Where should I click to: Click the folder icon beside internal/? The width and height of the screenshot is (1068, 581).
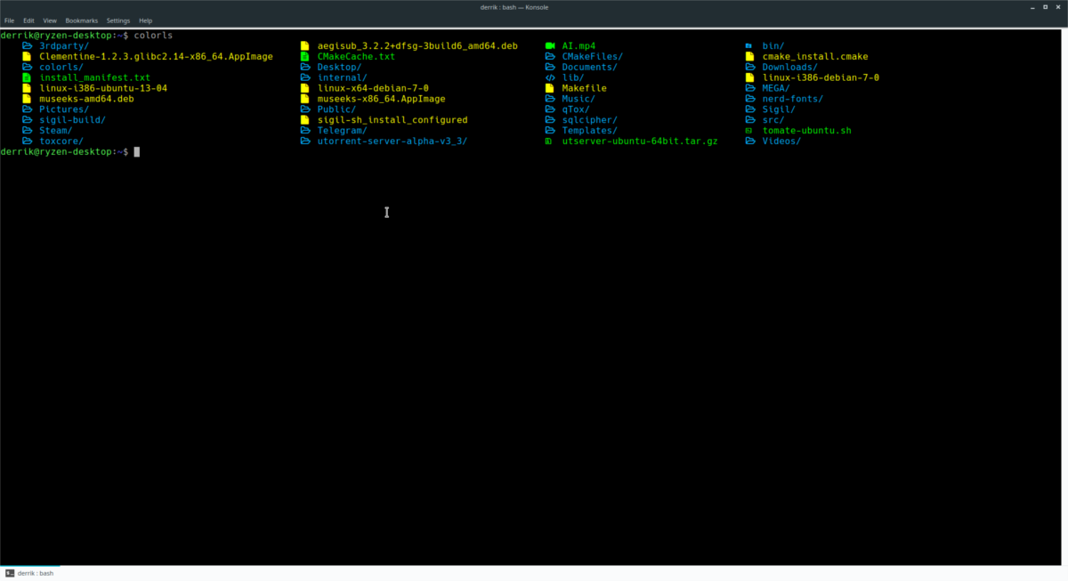pyautogui.click(x=305, y=77)
